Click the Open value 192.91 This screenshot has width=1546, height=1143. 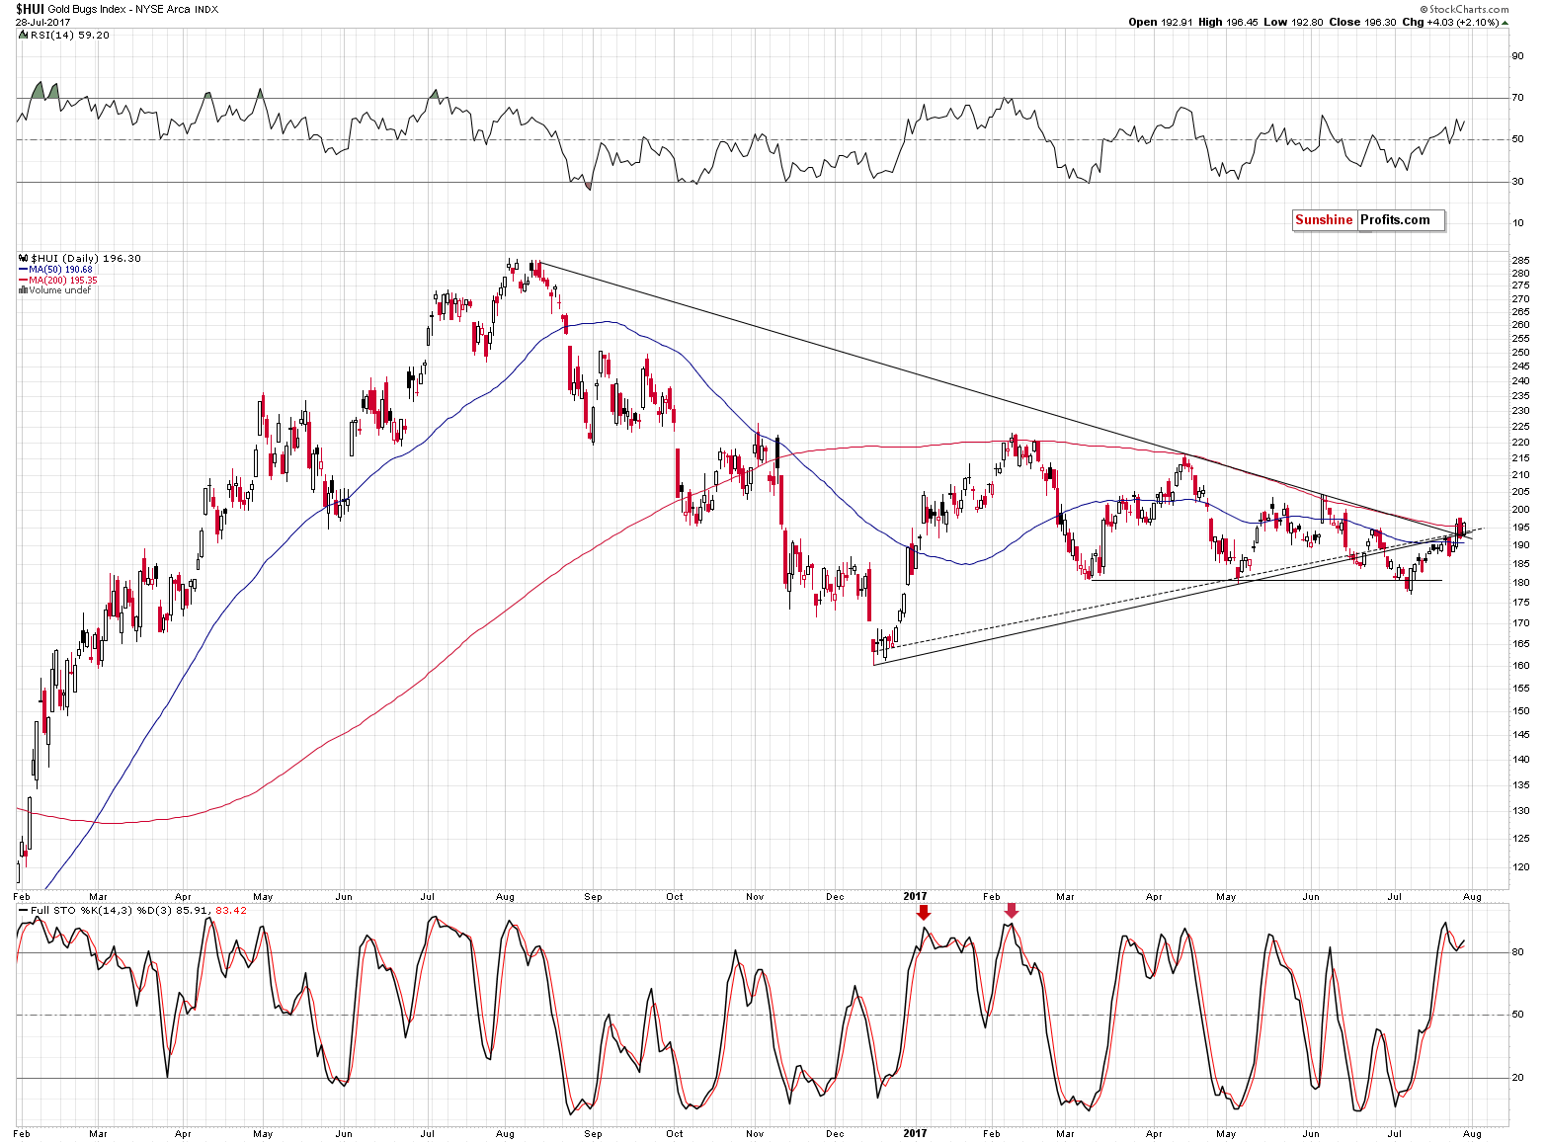click(x=1179, y=22)
